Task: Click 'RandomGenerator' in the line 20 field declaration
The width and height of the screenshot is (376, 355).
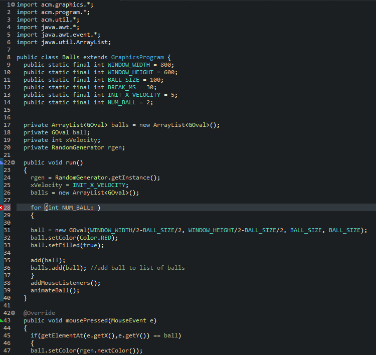Action: [x=78, y=147]
